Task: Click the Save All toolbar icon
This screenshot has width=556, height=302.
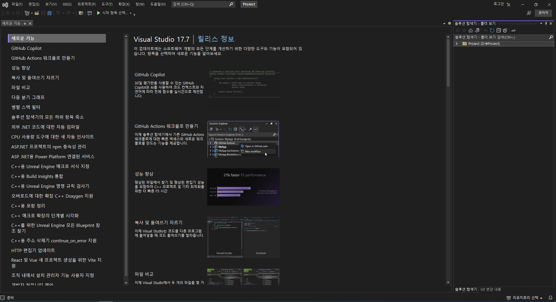Action: tap(50, 13)
